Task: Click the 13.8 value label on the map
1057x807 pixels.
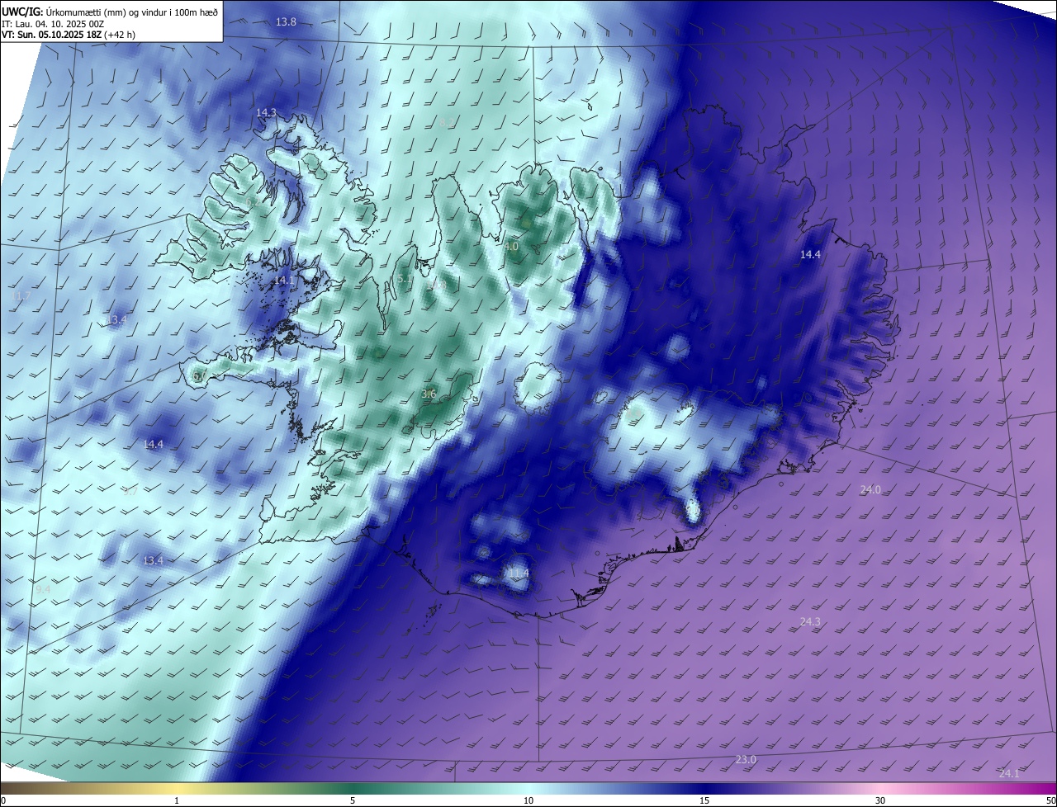Action: point(287,21)
